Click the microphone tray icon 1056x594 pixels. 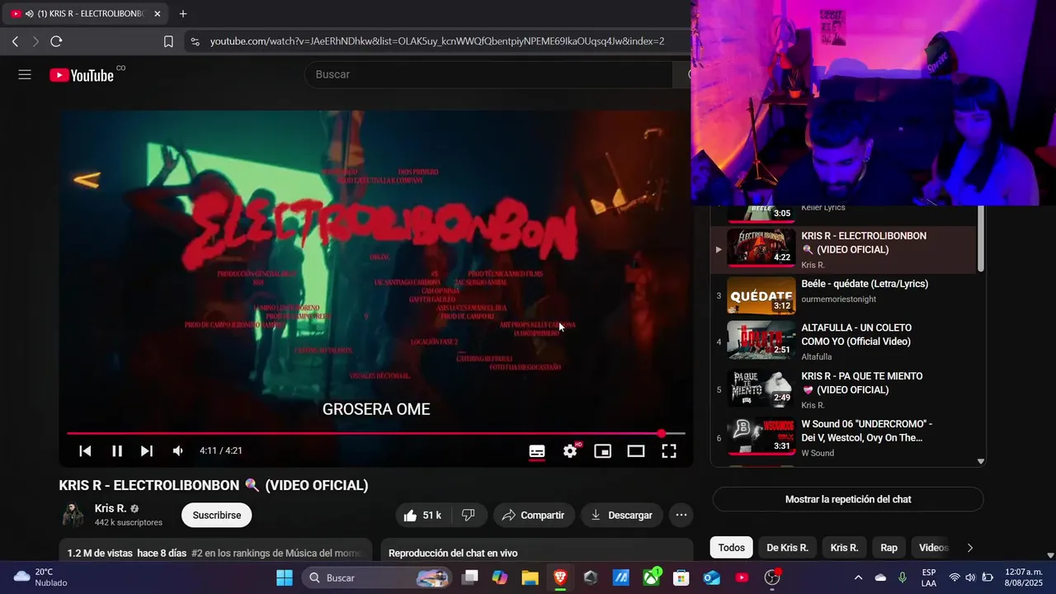[x=903, y=577]
